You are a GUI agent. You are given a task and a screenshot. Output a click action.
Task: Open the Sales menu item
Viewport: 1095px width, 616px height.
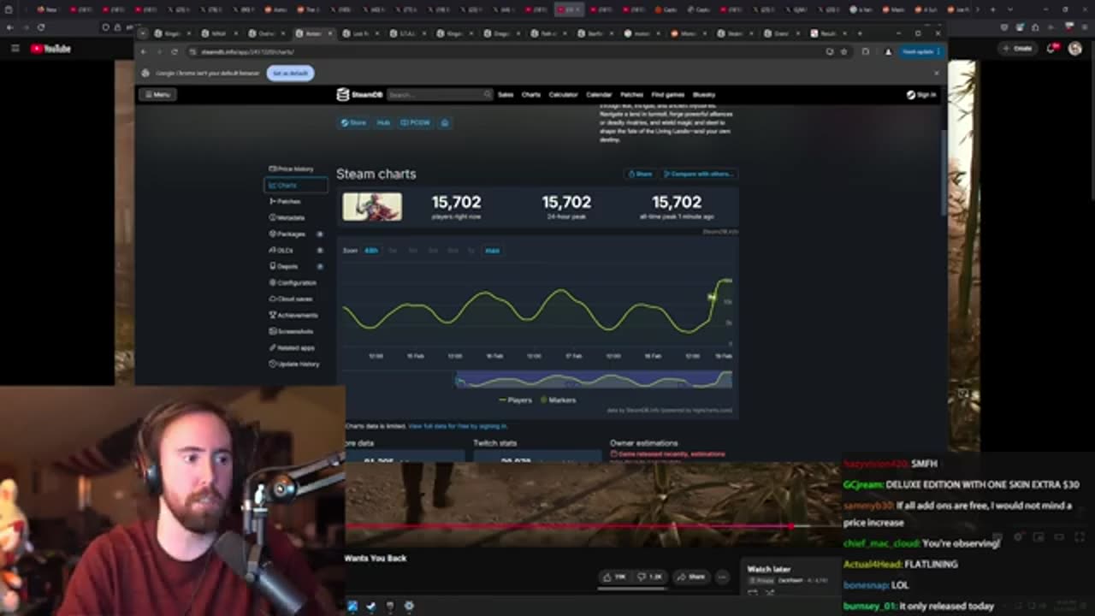point(506,95)
